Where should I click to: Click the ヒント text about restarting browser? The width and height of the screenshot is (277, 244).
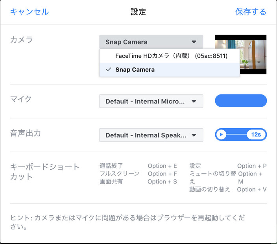[x=127, y=222]
